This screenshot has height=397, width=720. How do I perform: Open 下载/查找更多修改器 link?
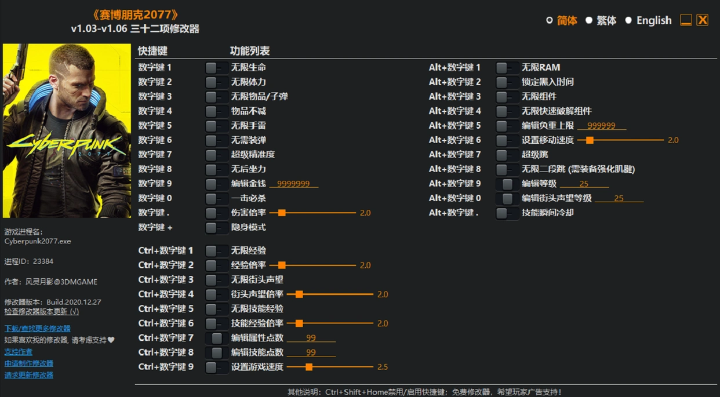coord(38,329)
